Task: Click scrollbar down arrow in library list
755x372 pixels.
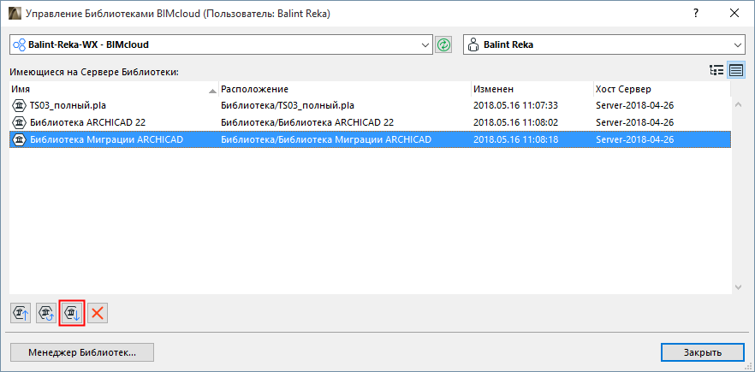Action: (738, 286)
